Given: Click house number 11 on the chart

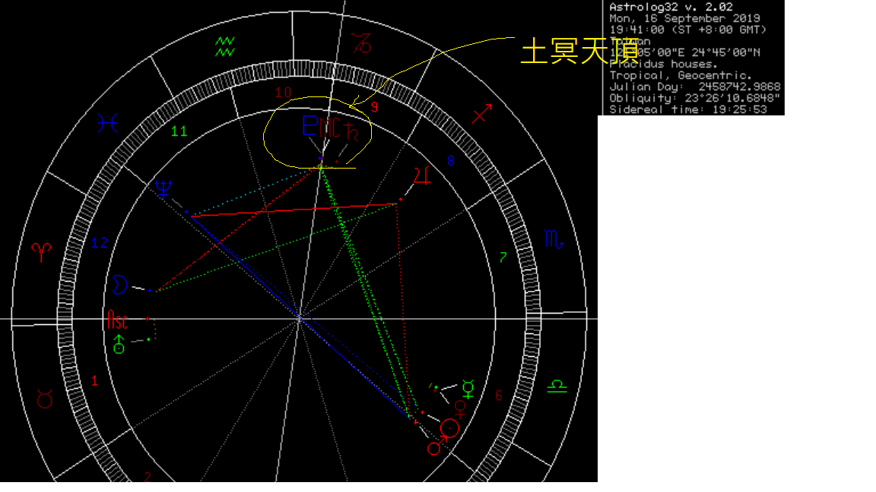Looking at the screenshot, I should [x=179, y=131].
